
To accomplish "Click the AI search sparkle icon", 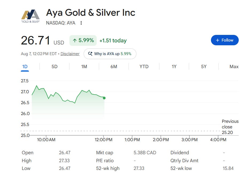I will 90,54.
